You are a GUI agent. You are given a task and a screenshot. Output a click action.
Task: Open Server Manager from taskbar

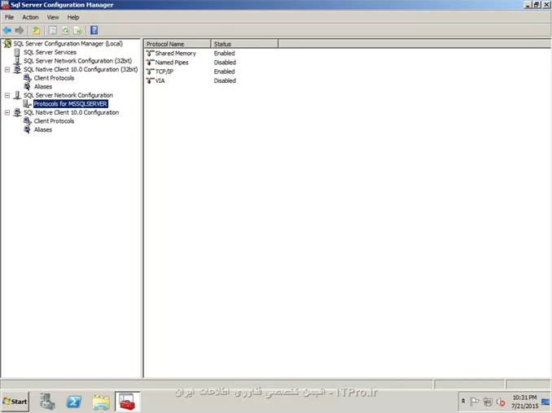tap(47, 402)
